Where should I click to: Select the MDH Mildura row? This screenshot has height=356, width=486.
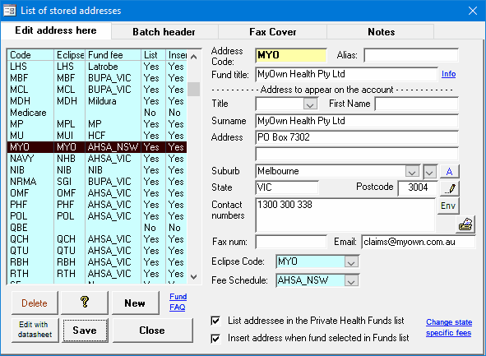click(x=97, y=101)
